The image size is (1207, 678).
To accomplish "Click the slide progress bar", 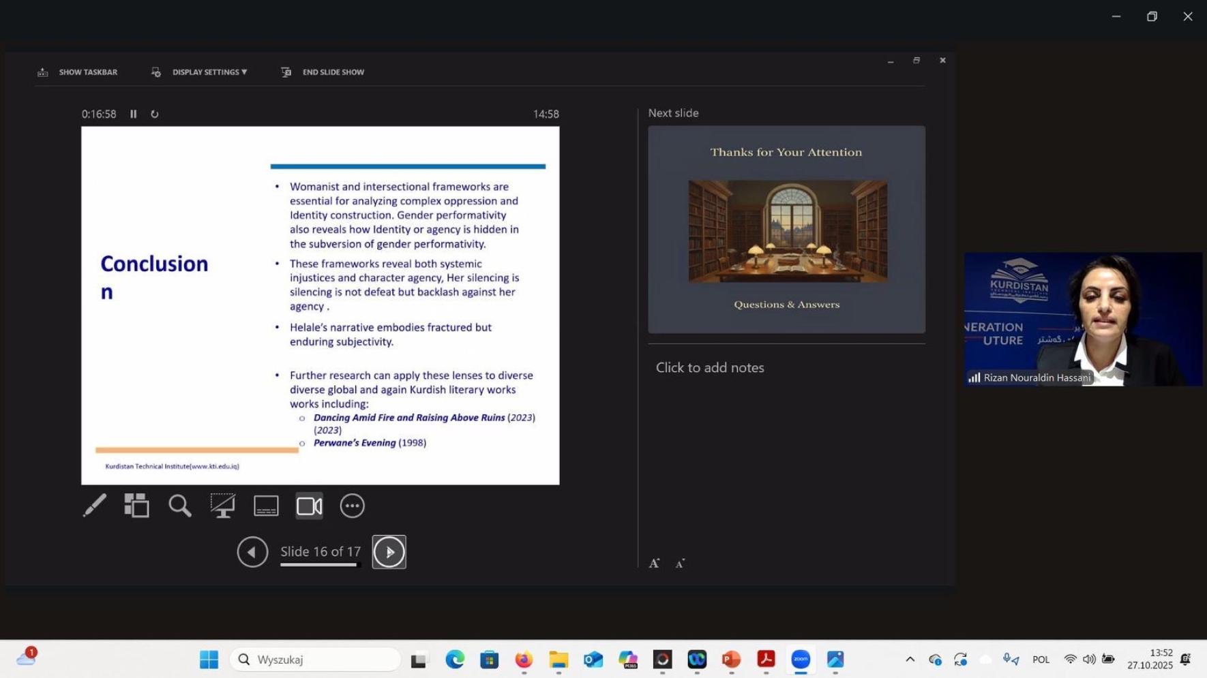I will click(x=320, y=565).
